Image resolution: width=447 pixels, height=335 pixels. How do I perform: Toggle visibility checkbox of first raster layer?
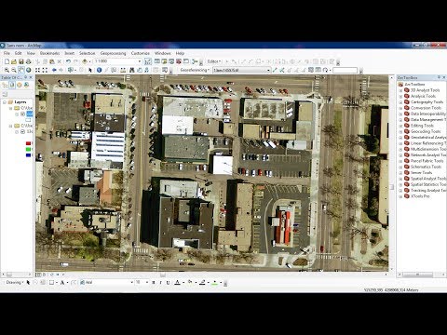click(22, 114)
